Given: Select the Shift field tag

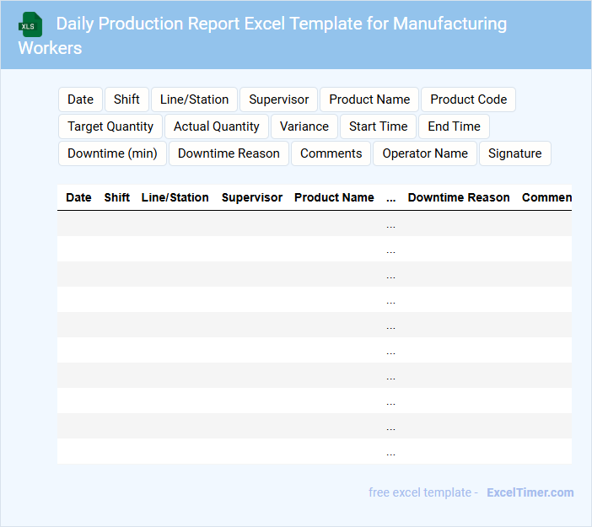Looking at the screenshot, I should click(x=126, y=99).
